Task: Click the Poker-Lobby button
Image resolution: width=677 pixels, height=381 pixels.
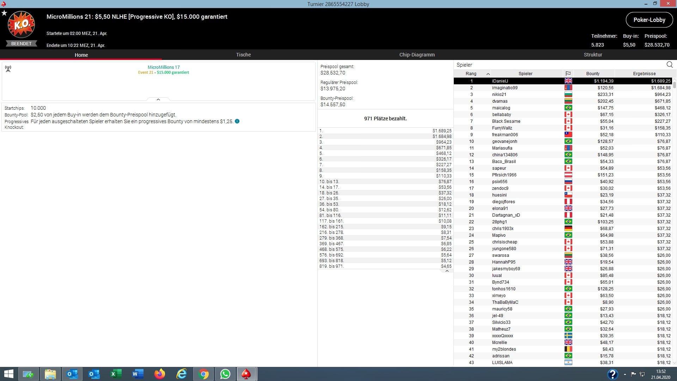Action: [x=649, y=20]
